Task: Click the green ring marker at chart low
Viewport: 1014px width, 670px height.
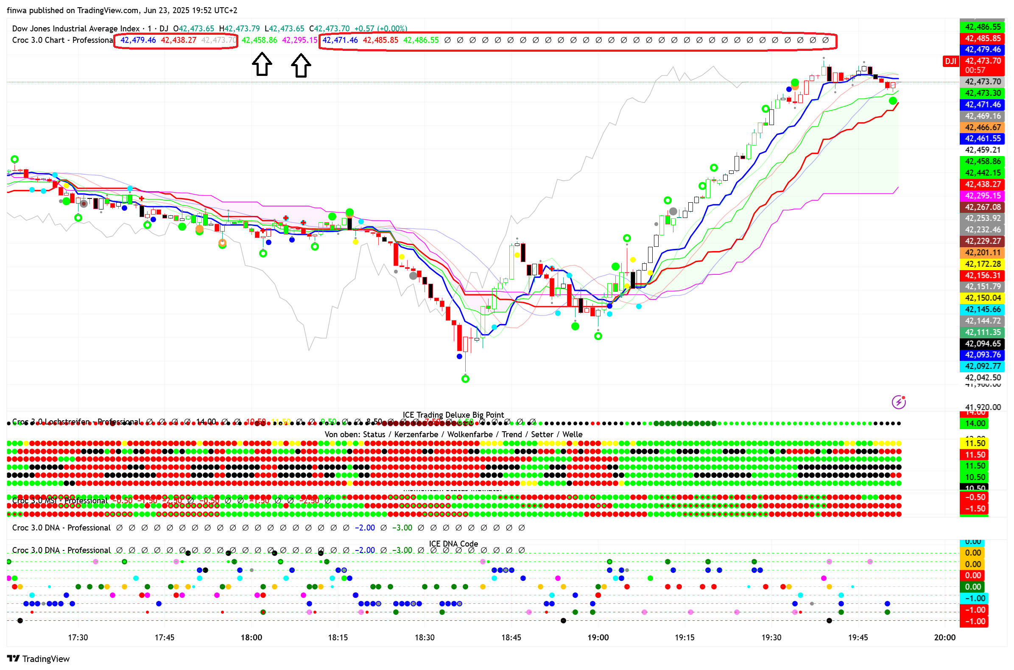Action: 465,379
